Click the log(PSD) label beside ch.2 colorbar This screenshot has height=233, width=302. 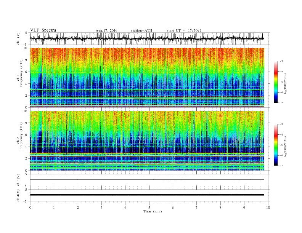(285, 146)
